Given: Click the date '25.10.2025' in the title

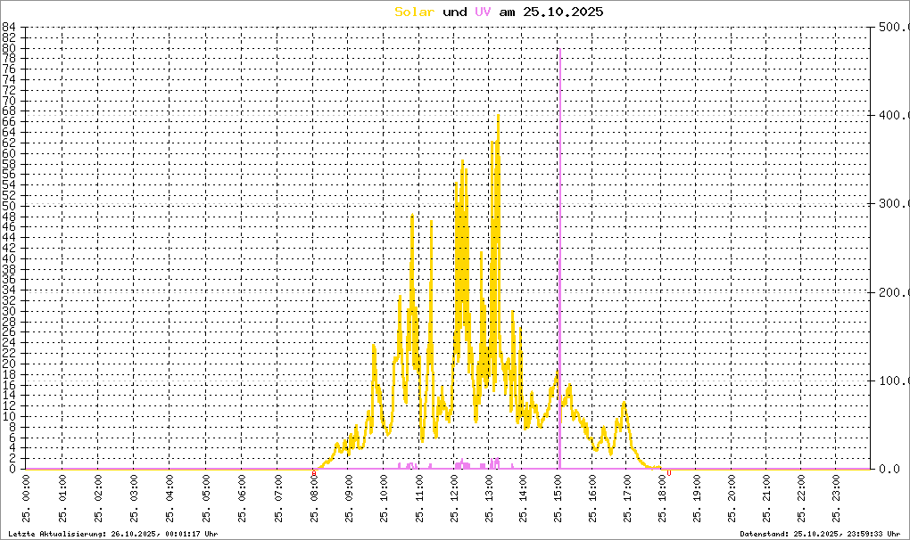Looking at the screenshot, I should click(563, 12).
